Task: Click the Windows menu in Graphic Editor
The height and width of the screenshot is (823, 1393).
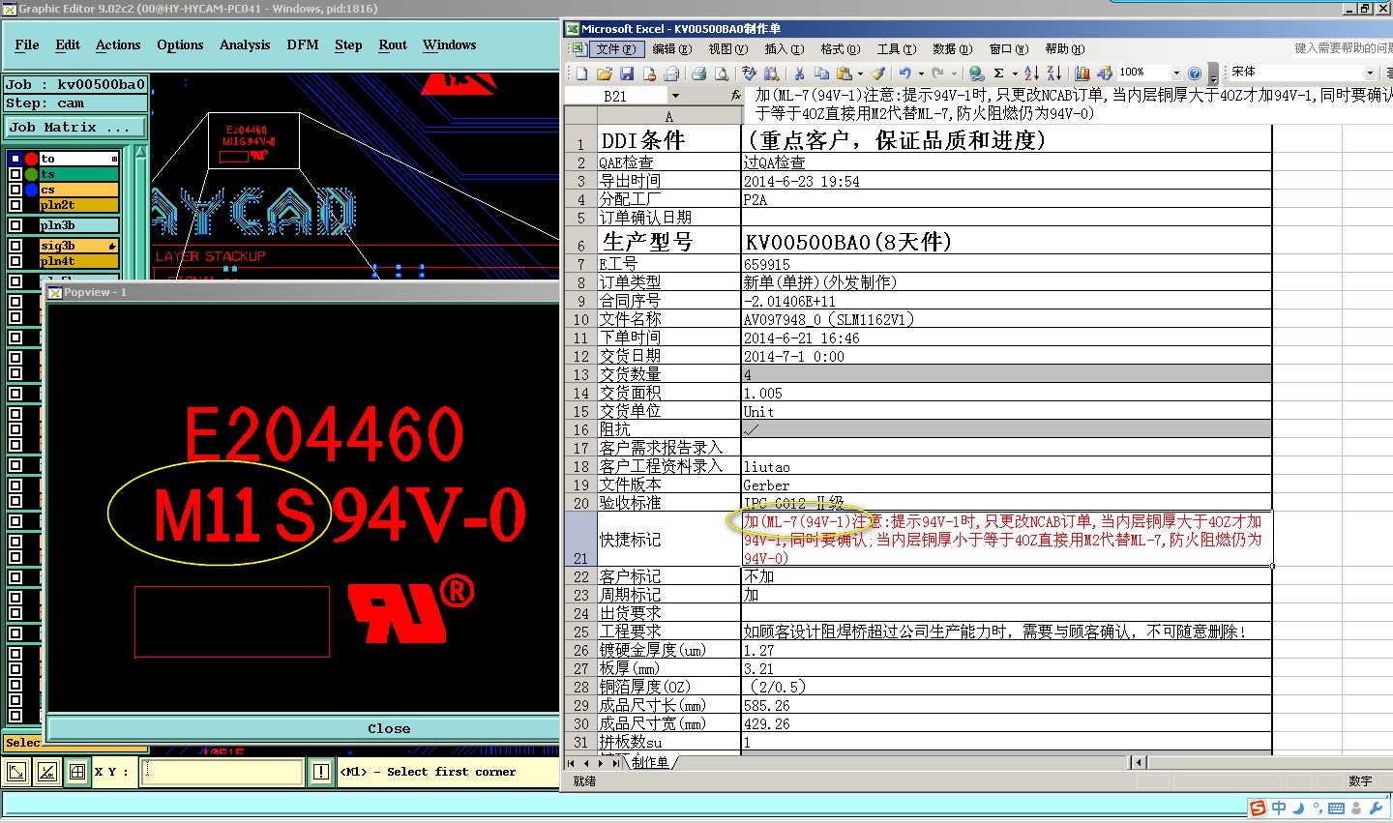Action: click(x=450, y=44)
